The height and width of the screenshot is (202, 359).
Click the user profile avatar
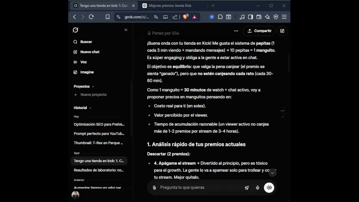tap(75, 195)
